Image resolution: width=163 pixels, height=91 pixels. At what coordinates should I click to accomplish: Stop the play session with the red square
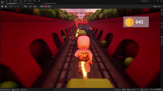[46, 6]
